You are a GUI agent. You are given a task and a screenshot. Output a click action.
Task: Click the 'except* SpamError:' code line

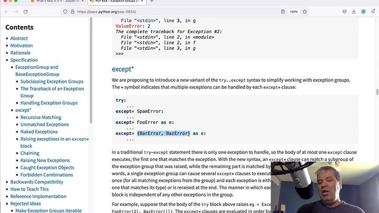pyautogui.click(x=140, y=111)
